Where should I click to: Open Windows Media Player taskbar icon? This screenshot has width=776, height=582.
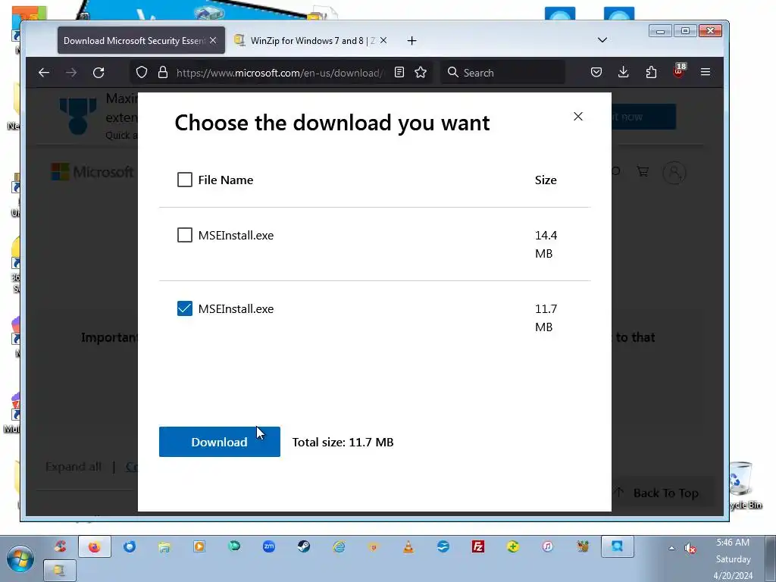coord(199,547)
